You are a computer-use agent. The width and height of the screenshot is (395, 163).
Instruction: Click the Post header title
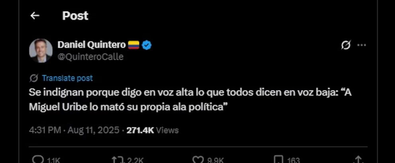pyautogui.click(x=75, y=16)
